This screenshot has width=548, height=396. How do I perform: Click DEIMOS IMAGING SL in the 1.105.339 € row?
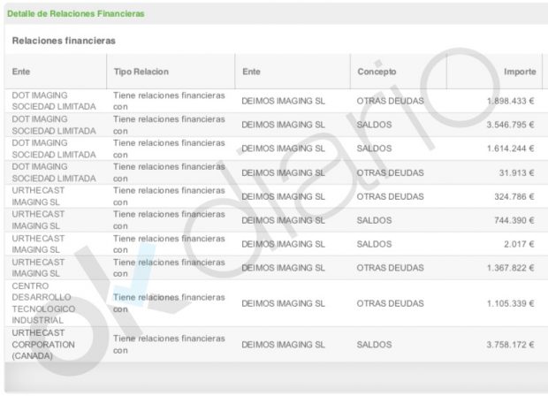coord(283,303)
